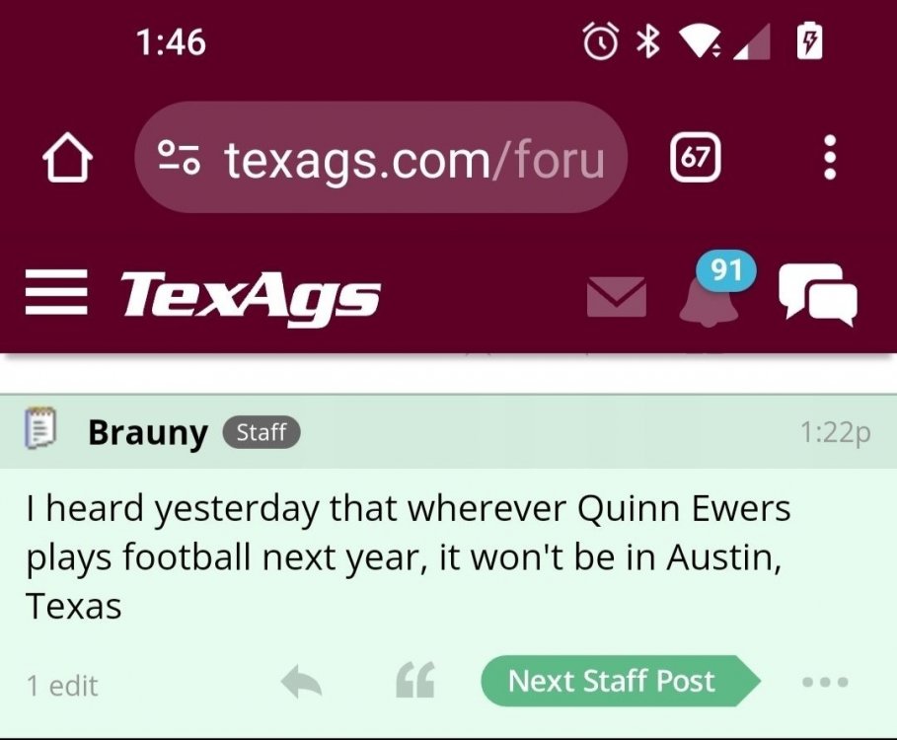The width and height of the screenshot is (897, 740).
Task: Open the forum chat bubbles icon
Action: click(817, 294)
